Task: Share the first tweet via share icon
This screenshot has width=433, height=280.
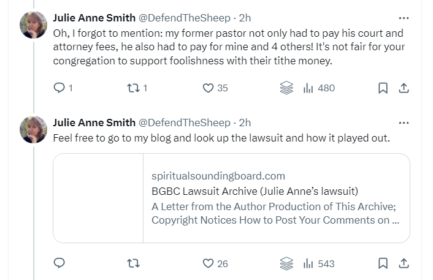Action: click(x=404, y=88)
